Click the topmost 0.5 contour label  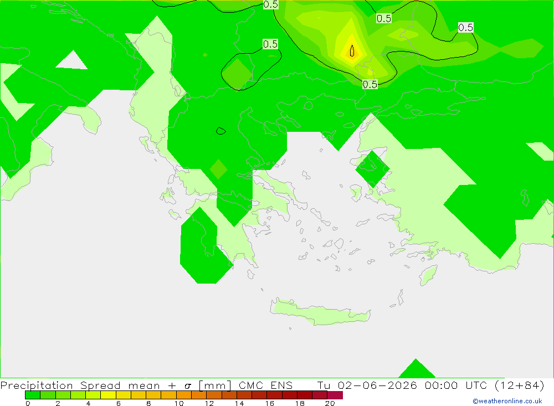271,4
